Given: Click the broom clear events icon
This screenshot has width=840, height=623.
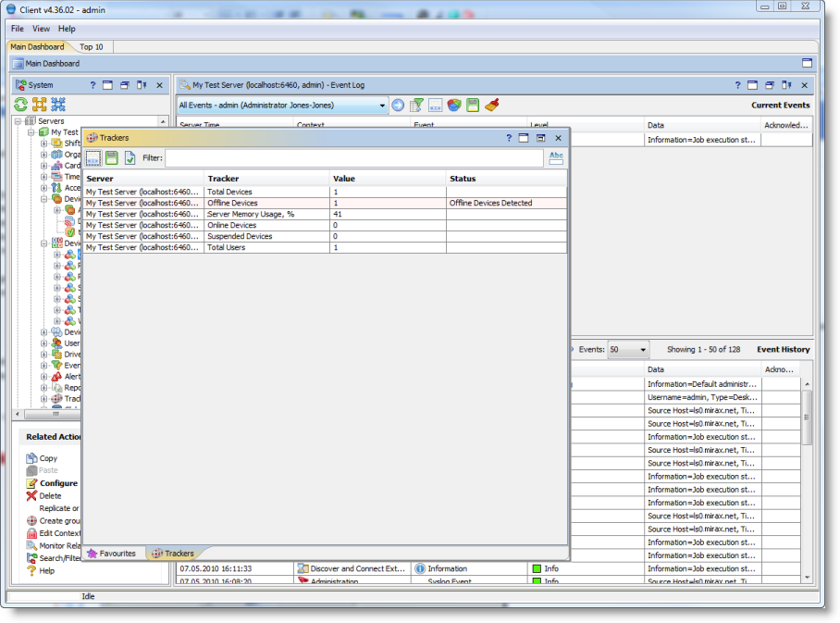Looking at the screenshot, I should tap(492, 106).
